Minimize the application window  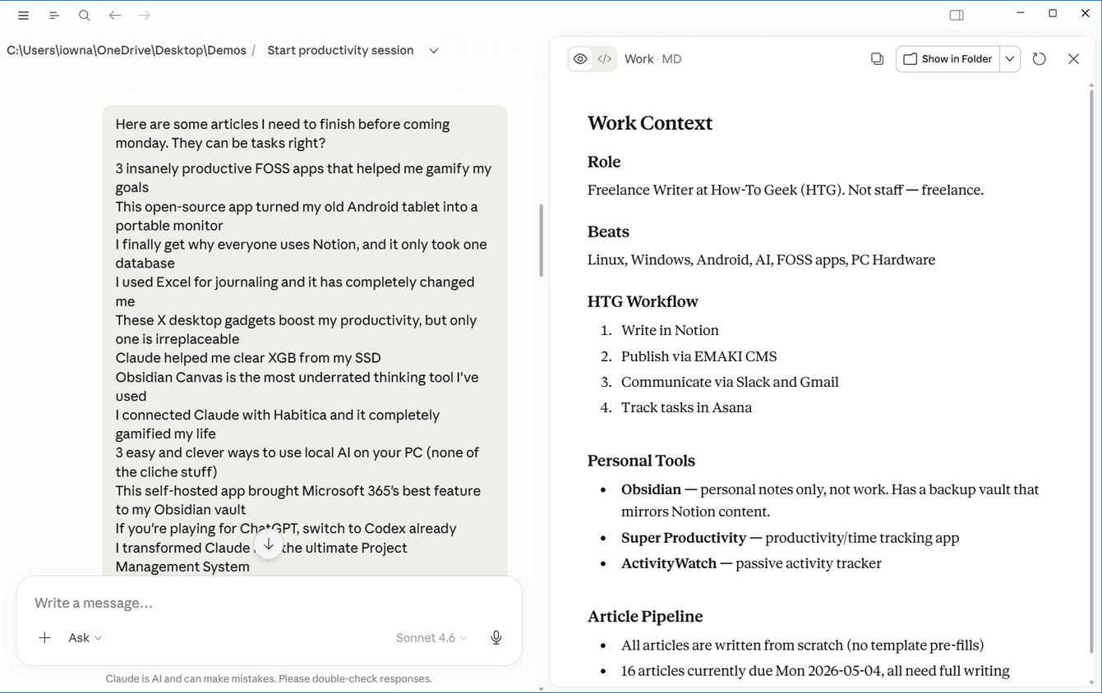pyautogui.click(x=1020, y=13)
